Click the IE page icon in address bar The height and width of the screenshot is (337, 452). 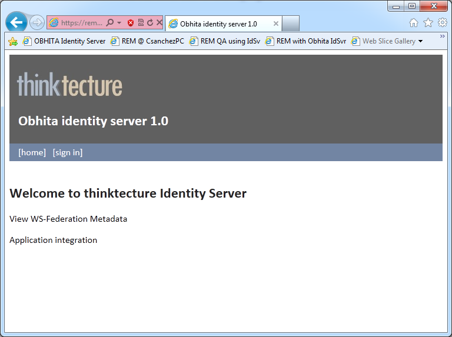54,22
